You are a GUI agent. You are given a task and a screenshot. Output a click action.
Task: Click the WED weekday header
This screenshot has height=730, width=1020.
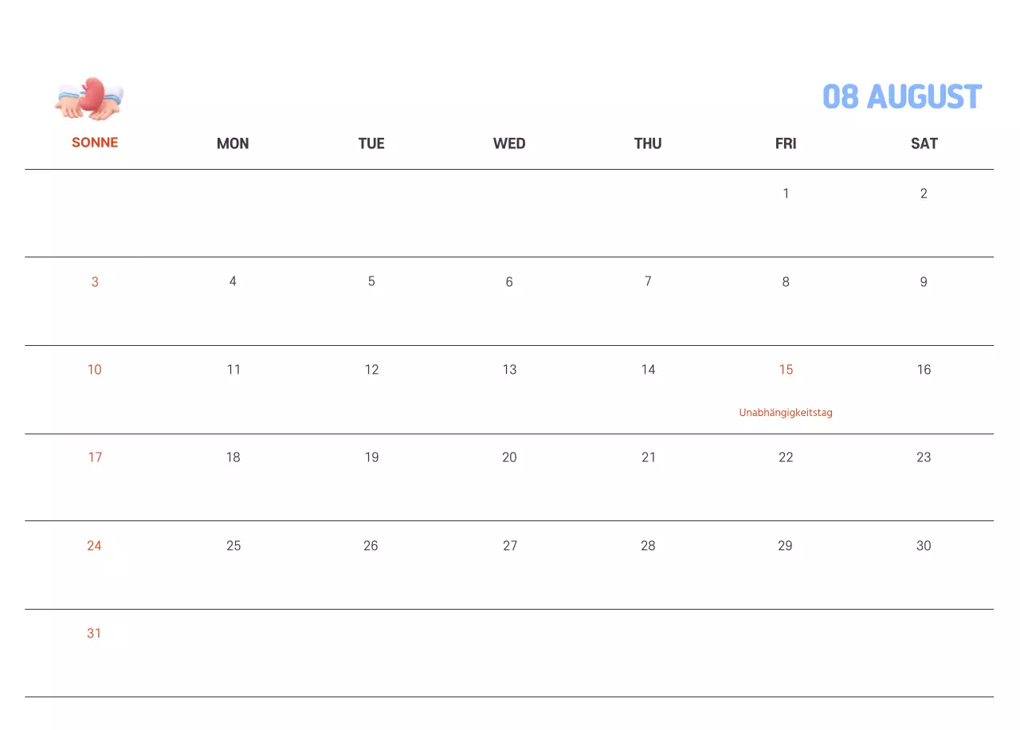coord(509,143)
